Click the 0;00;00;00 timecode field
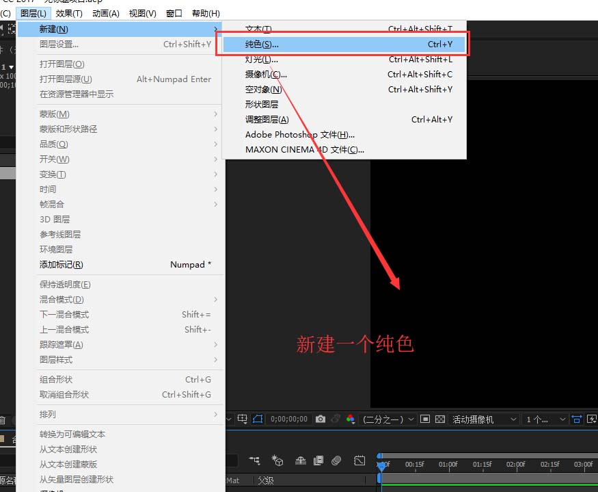This screenshot has width=598, height=492. tap(289, 419)
